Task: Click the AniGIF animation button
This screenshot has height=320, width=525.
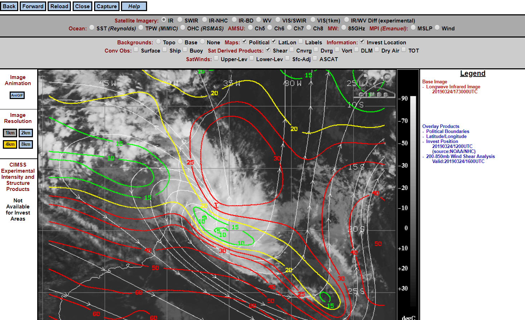Action: [x=17, y=95]
